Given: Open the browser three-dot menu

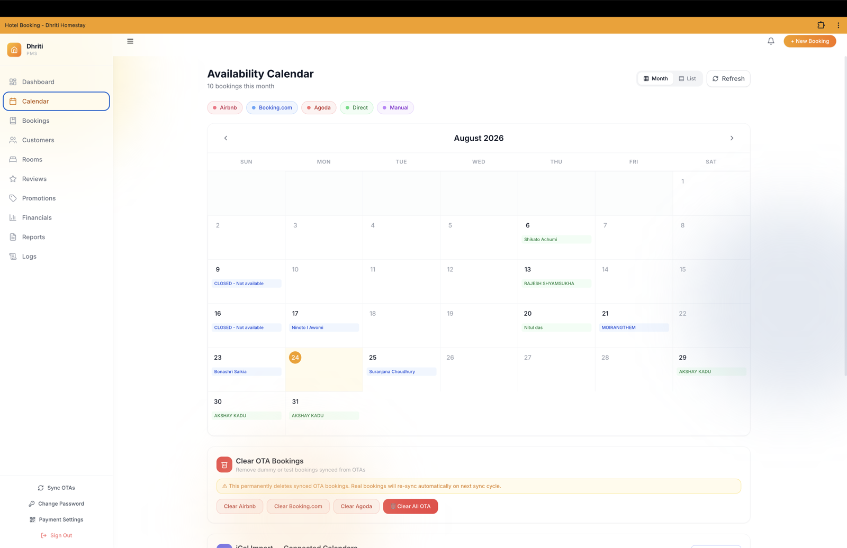Looking at the screenshot, I should 838,25.
